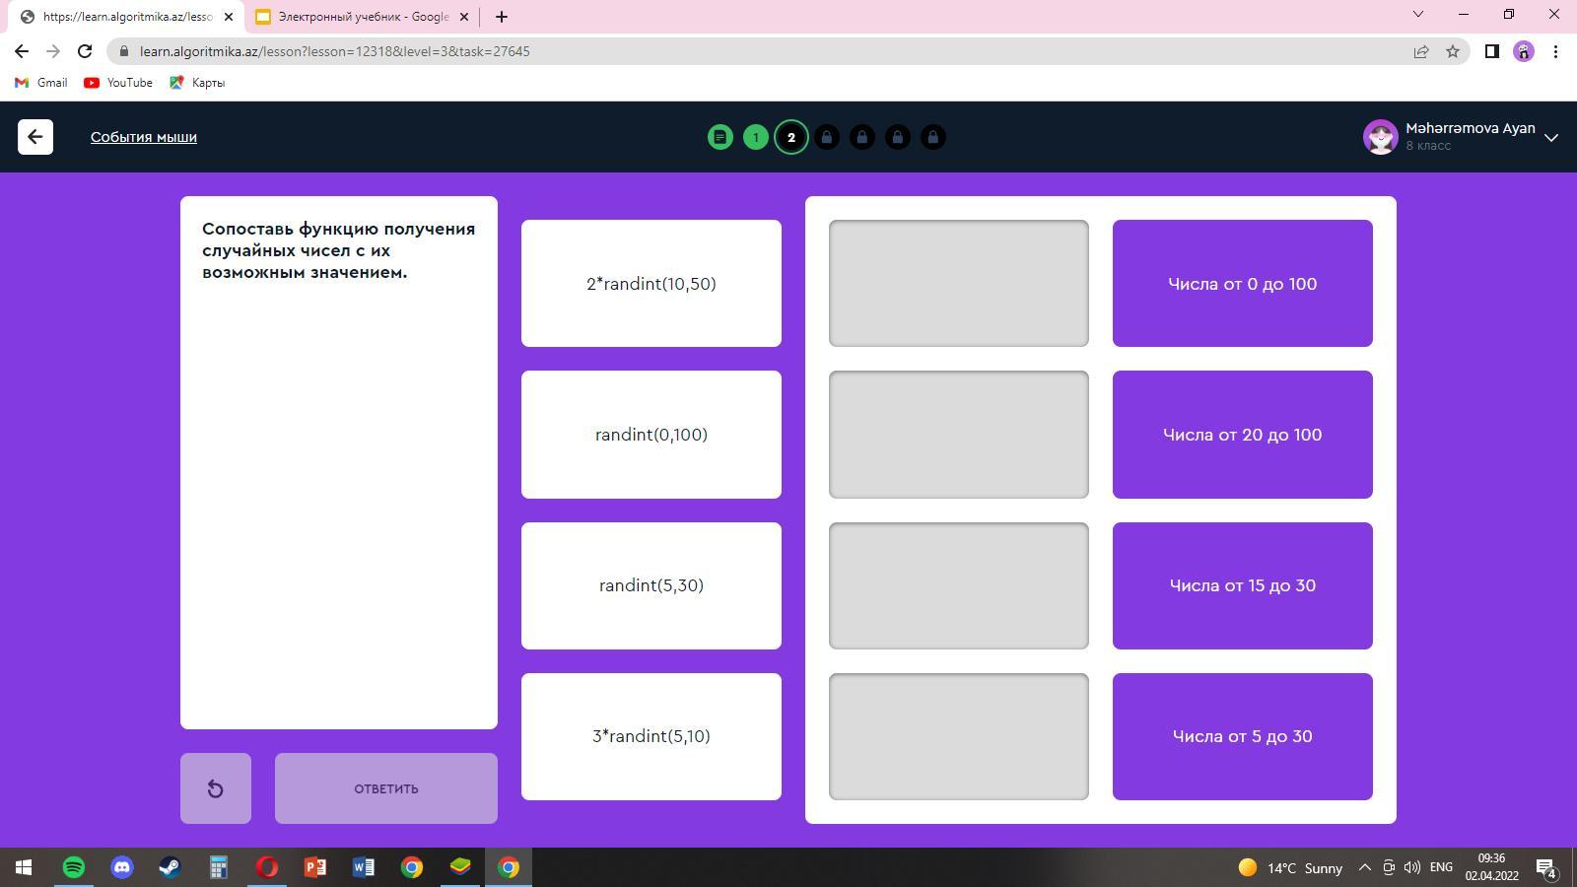
Task: Click the Числа от 15 до 30 label
Action: [x=1243, y=585]
